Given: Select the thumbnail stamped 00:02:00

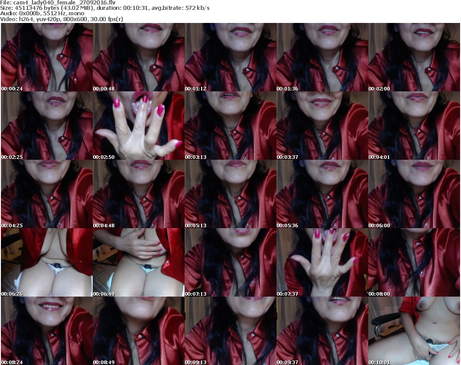Looking at the screenshot, I should (414, 57).
